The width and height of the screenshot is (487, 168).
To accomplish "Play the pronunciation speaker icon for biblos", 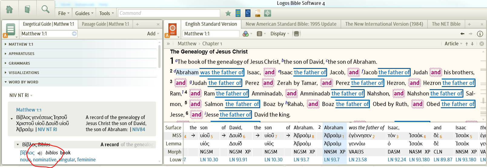I will pyautogui.click(x=40, y=153).
